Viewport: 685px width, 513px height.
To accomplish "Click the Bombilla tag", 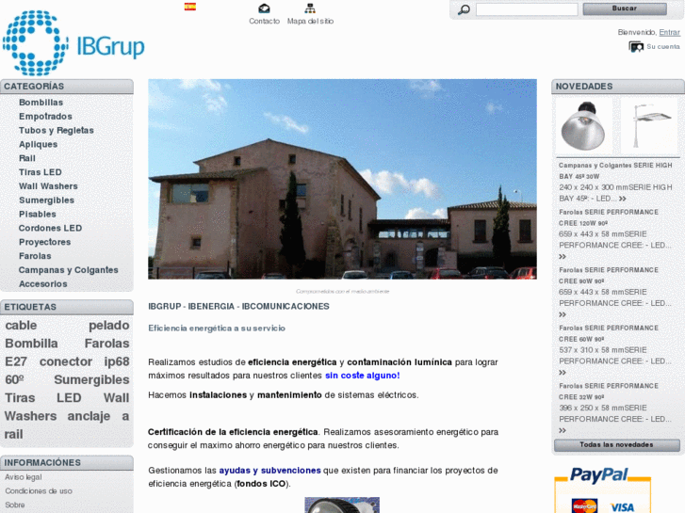I will [31, 344].
